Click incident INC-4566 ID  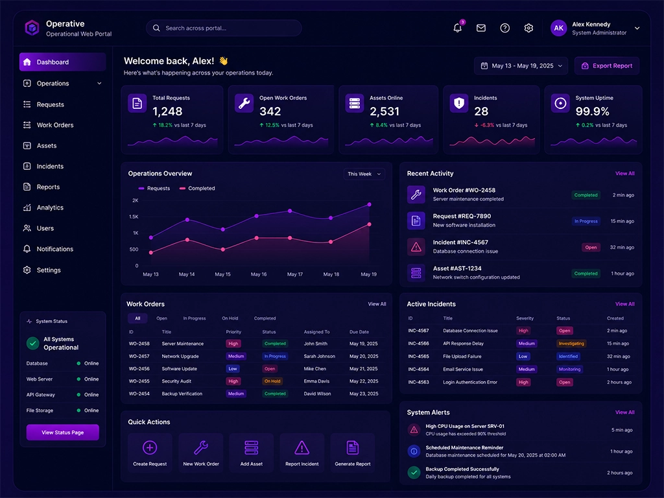[x=418, y=344]
